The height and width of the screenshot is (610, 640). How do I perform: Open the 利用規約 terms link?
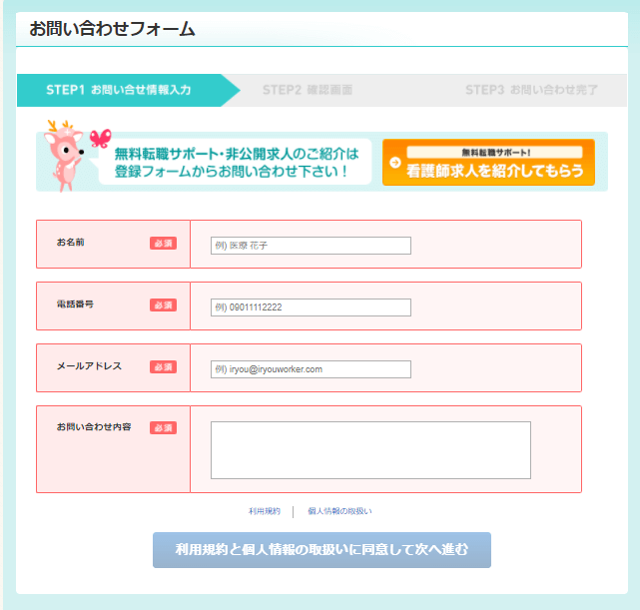[265, 511]
